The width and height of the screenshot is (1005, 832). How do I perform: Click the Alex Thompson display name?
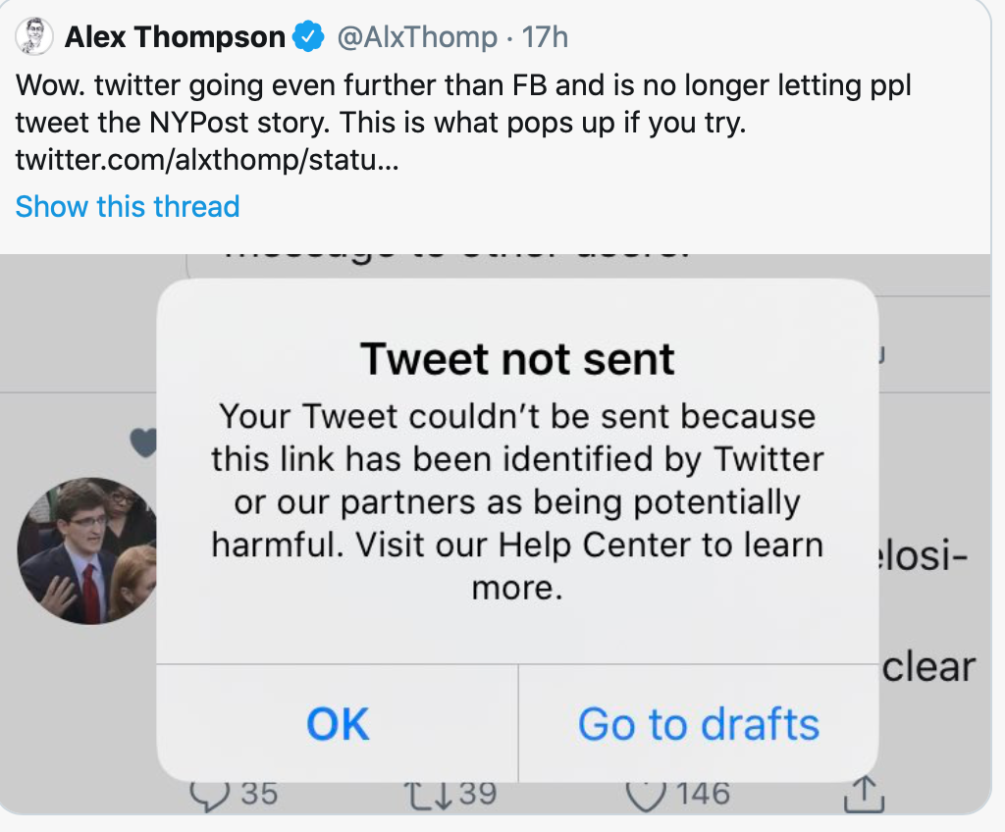click(175, 37)
